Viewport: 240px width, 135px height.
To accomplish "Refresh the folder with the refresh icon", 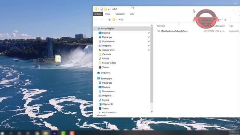I will click(225, 20).
